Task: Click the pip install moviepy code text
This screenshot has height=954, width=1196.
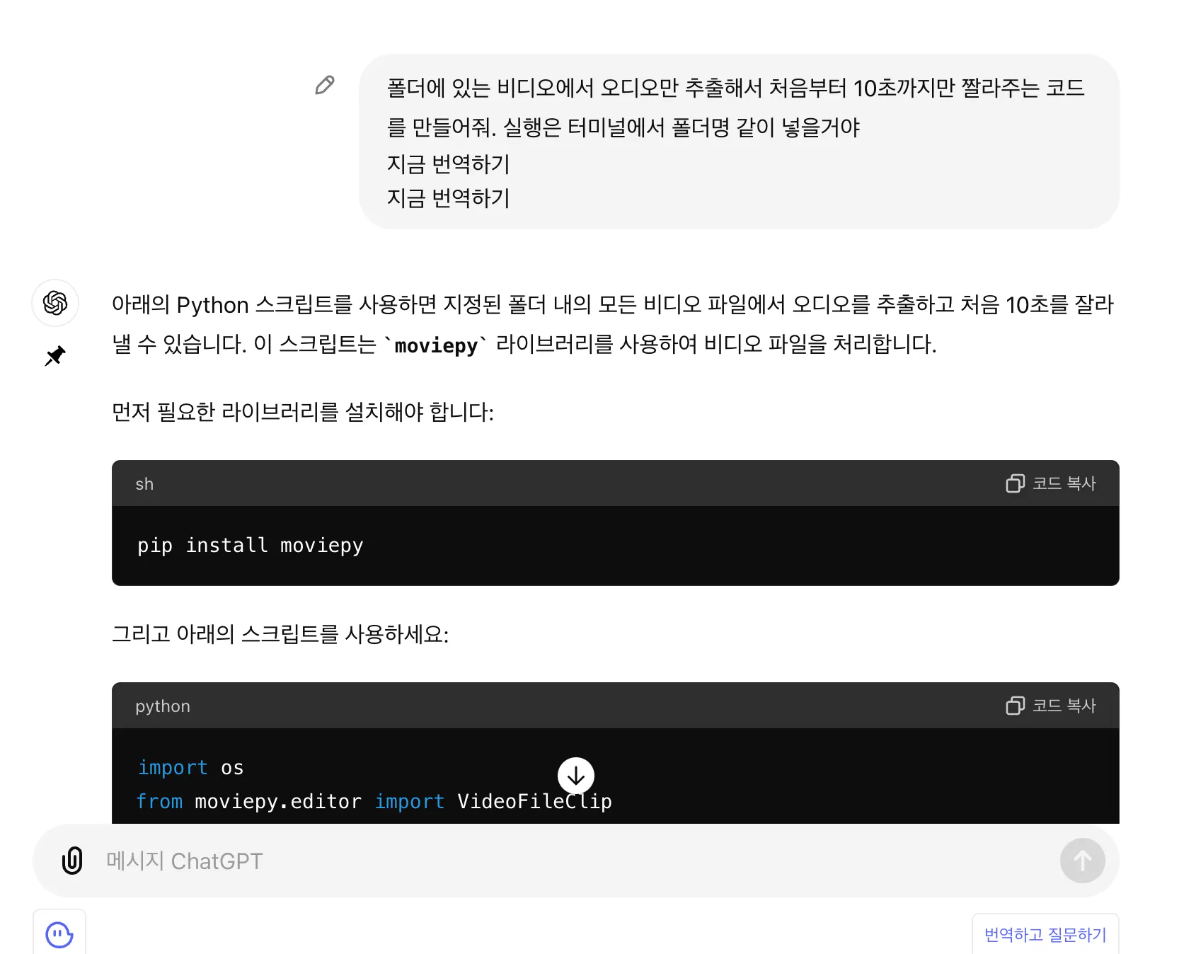Action: pyautogui.click(x=251, y=546)
